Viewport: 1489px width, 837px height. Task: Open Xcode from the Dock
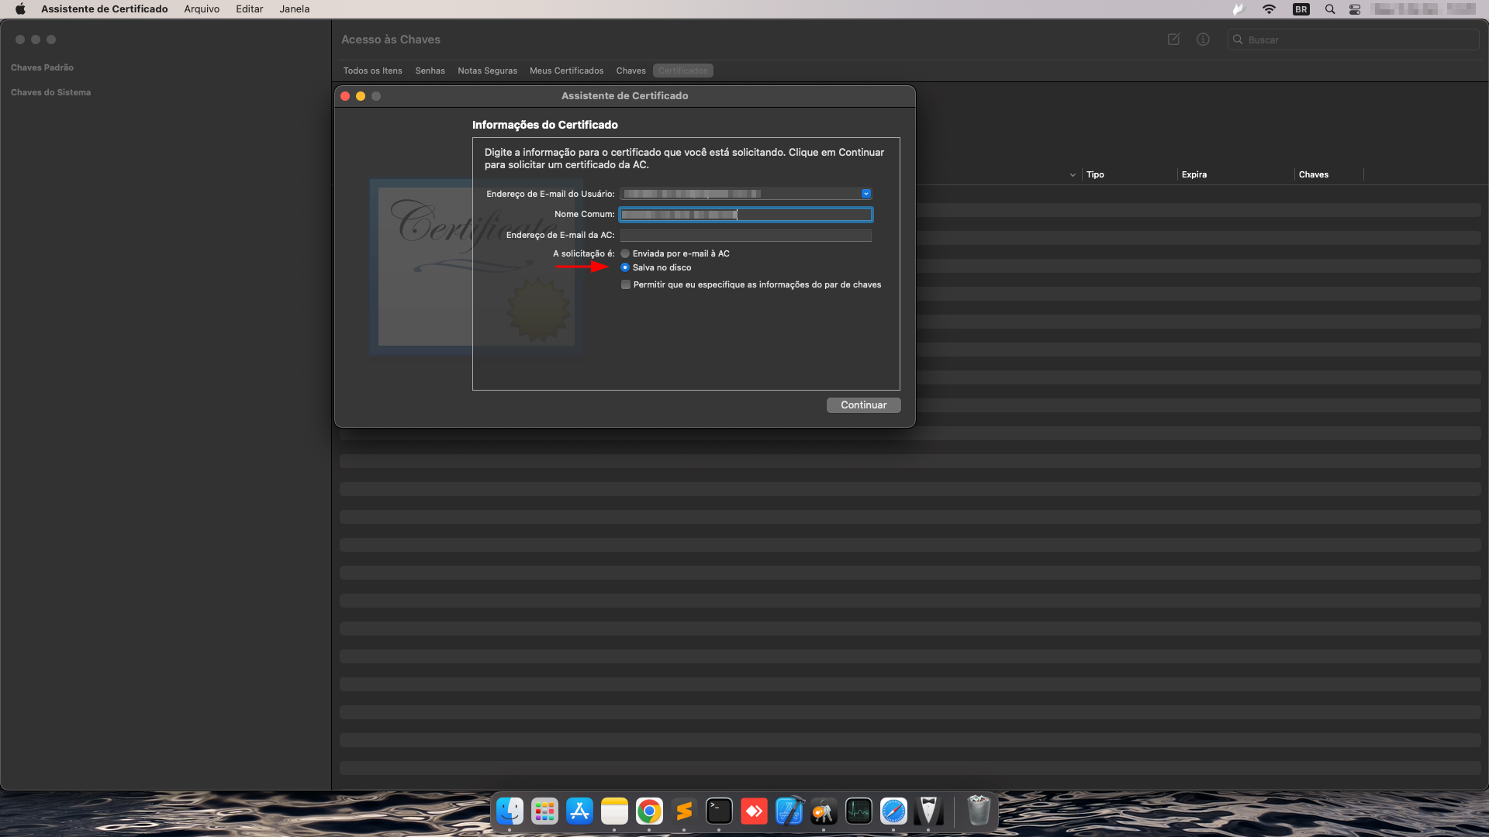(789, 811)
